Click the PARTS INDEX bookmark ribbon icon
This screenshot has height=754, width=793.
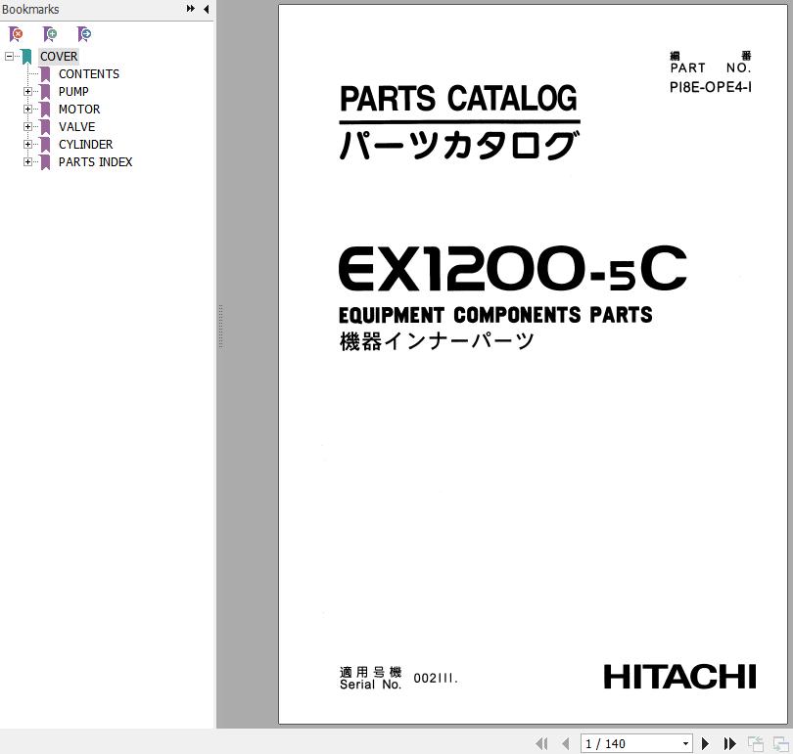tap(45, 162)
